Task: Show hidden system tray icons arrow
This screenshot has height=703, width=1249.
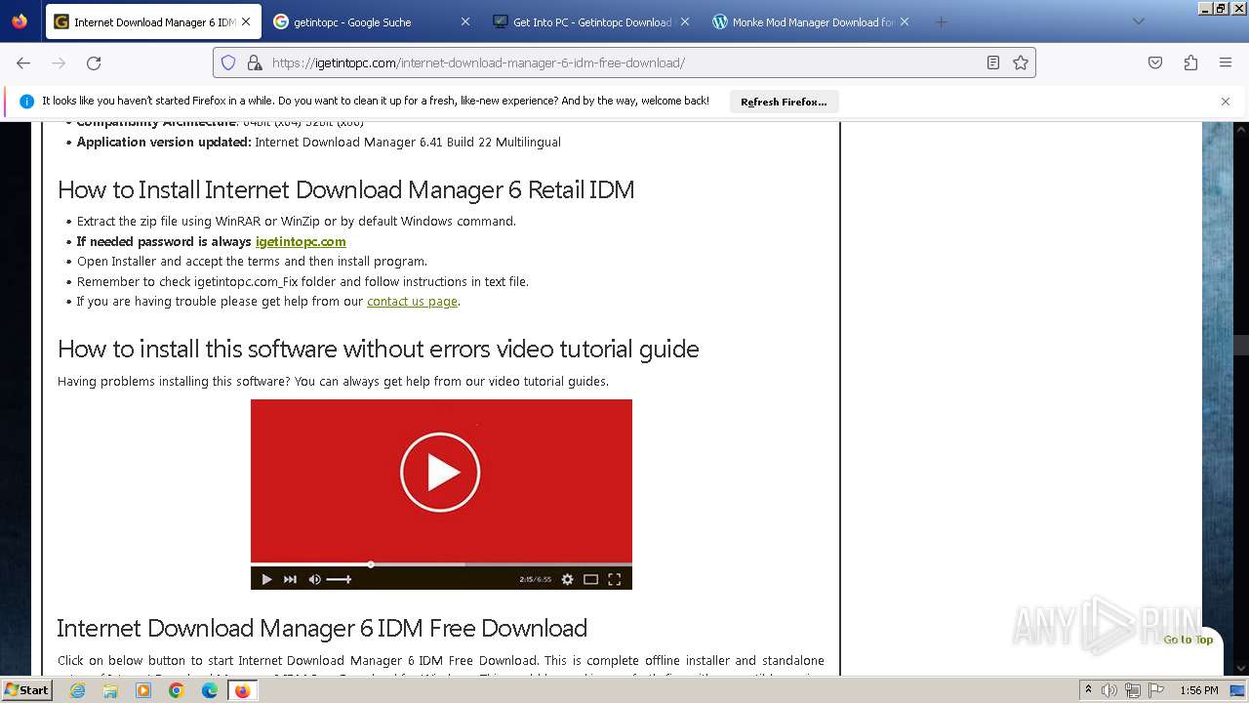Action: [x=1088, y=690]
